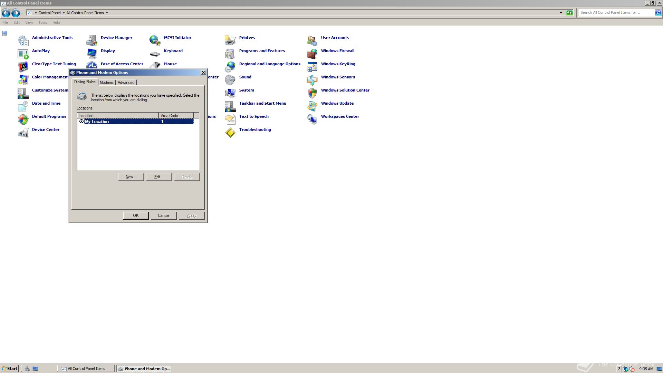This screenshot has width=663, height=373.
Task: Click the Mouse control panel link
Action: [x=170, y=64]
